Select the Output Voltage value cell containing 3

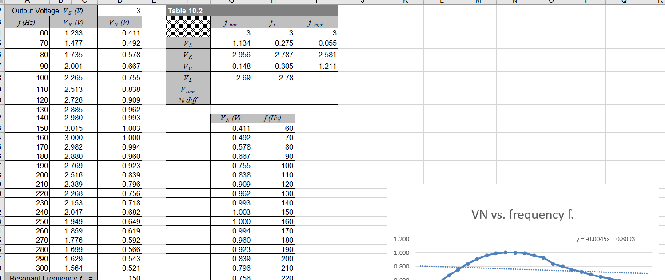[x=119, y=11]
